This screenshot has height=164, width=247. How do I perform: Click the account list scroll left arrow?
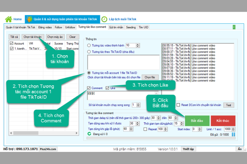tap(11, 133)
